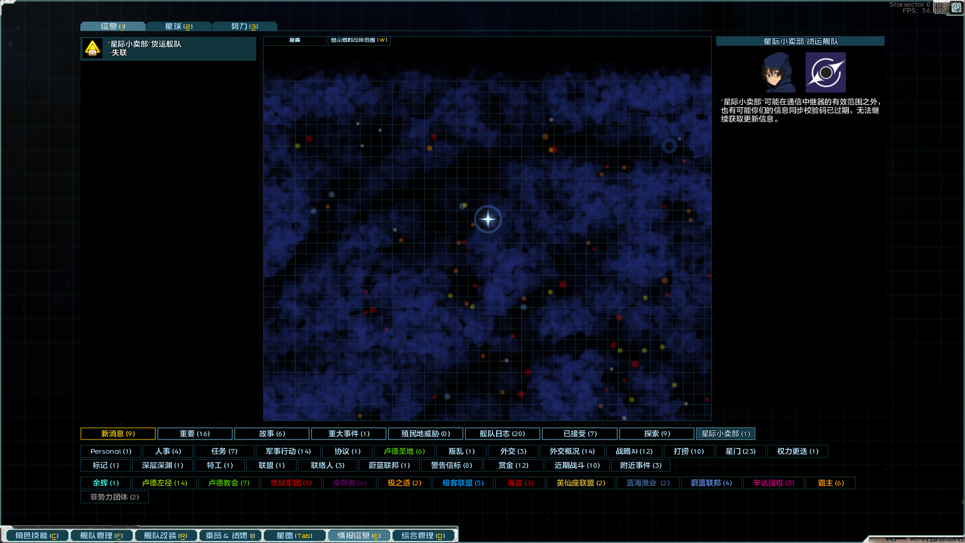Filter by faction 海盗 (3)

[x=520, y=483]
